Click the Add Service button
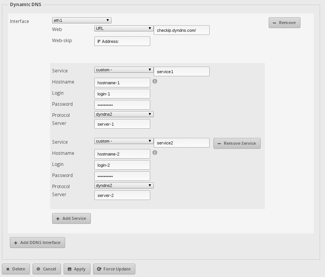The image size is (325, 277). [71, 218]
